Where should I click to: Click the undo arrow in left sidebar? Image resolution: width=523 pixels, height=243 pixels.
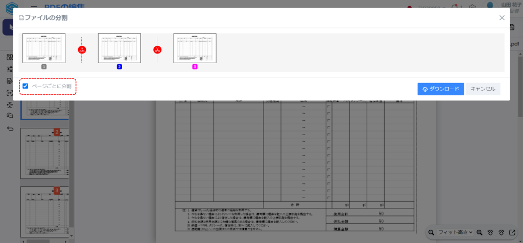coord(10,128)
